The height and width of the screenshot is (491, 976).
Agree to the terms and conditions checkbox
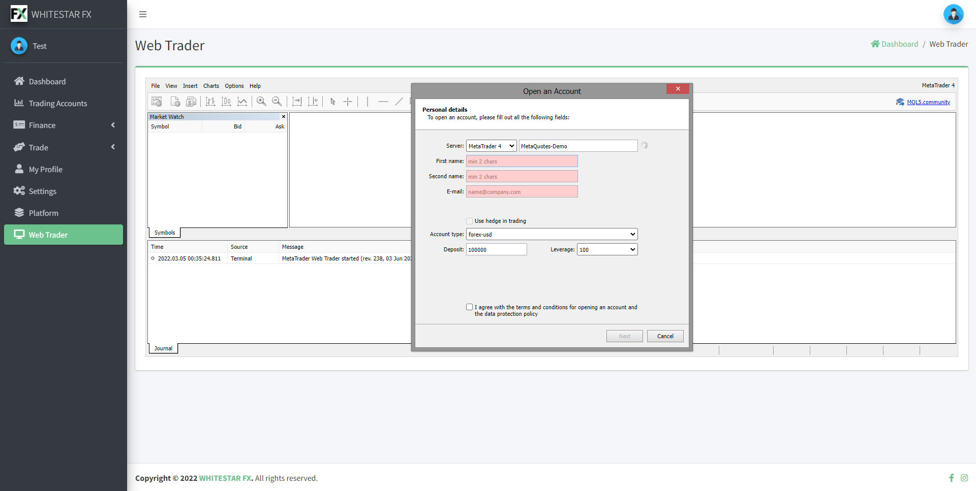click(469, 307)
